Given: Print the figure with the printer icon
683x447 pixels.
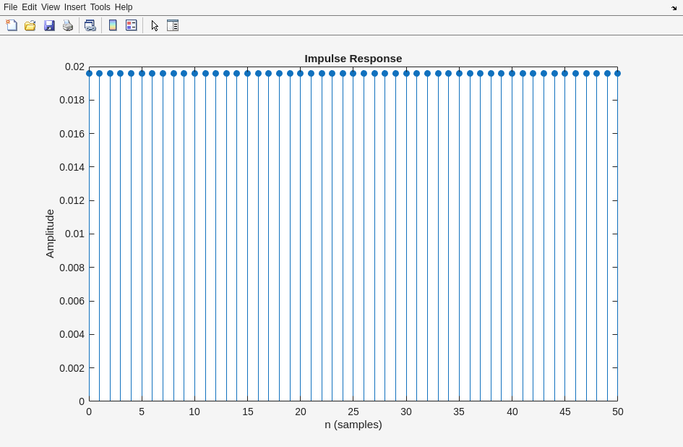Looking at the screenshot, I should pos(68,25).
